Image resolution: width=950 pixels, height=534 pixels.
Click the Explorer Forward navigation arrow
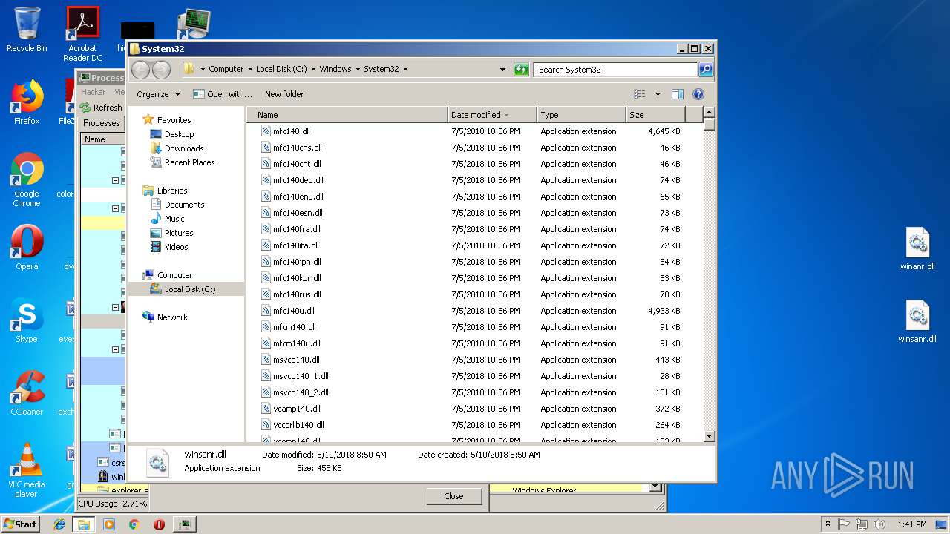161,70
